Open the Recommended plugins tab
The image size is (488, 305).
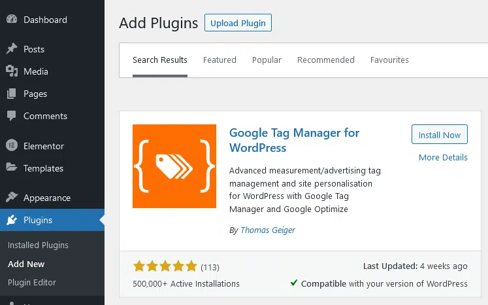click(326, 60)
